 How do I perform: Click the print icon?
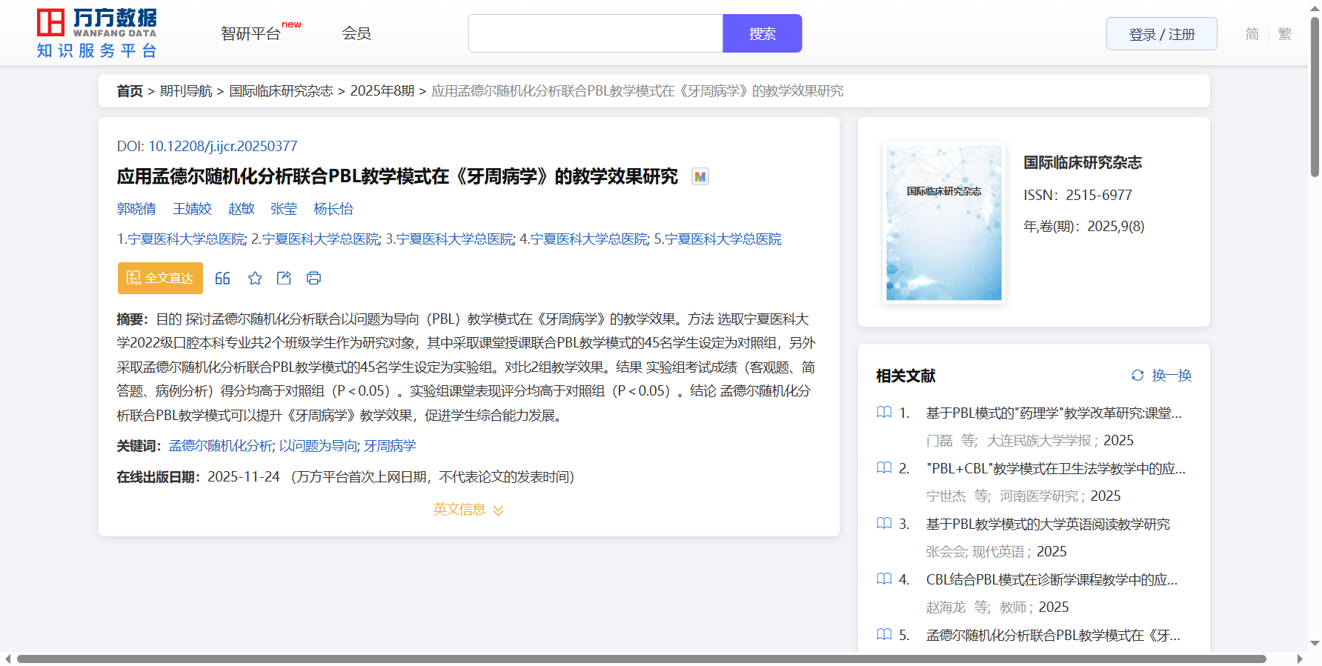coord(313,279)
